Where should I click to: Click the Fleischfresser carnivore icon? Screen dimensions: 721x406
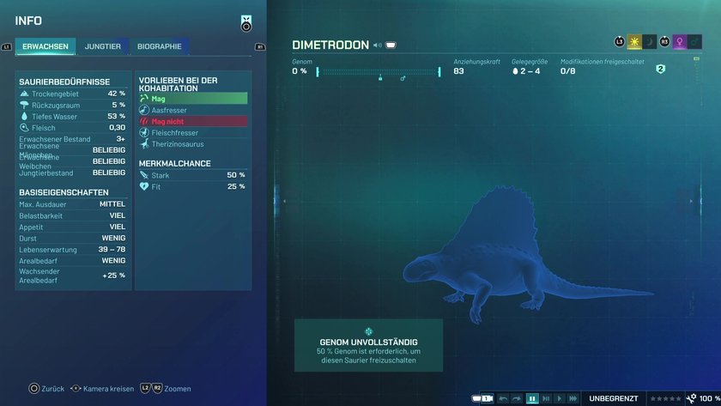click(144, 132)
